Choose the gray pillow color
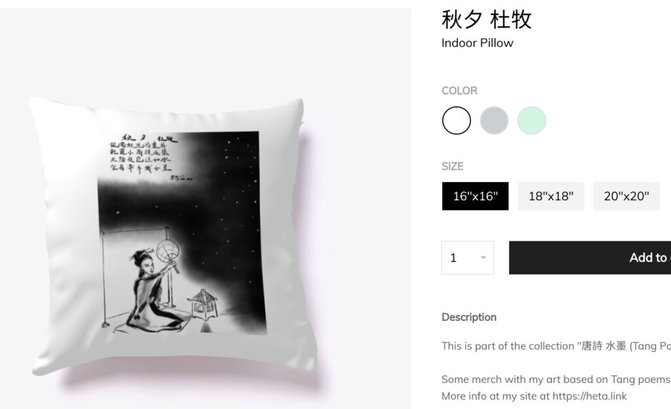Image resolution: width=671 pixels, height=409 pixels. click(x=494, y=120)
